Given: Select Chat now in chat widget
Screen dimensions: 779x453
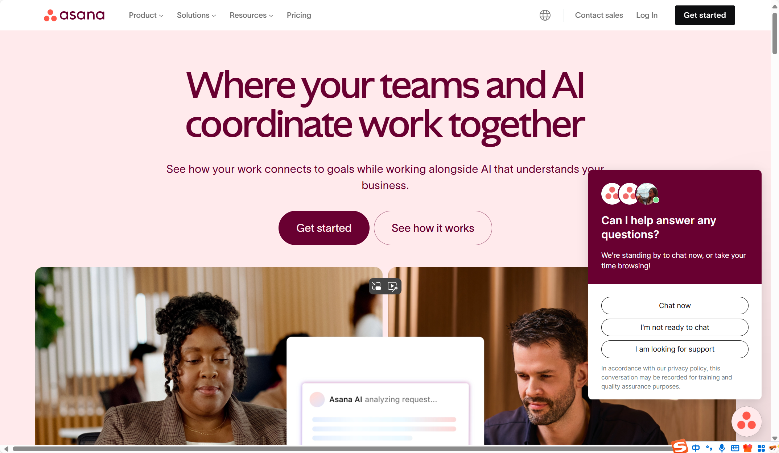Looking at the screenshot, I should click(675, 306).
